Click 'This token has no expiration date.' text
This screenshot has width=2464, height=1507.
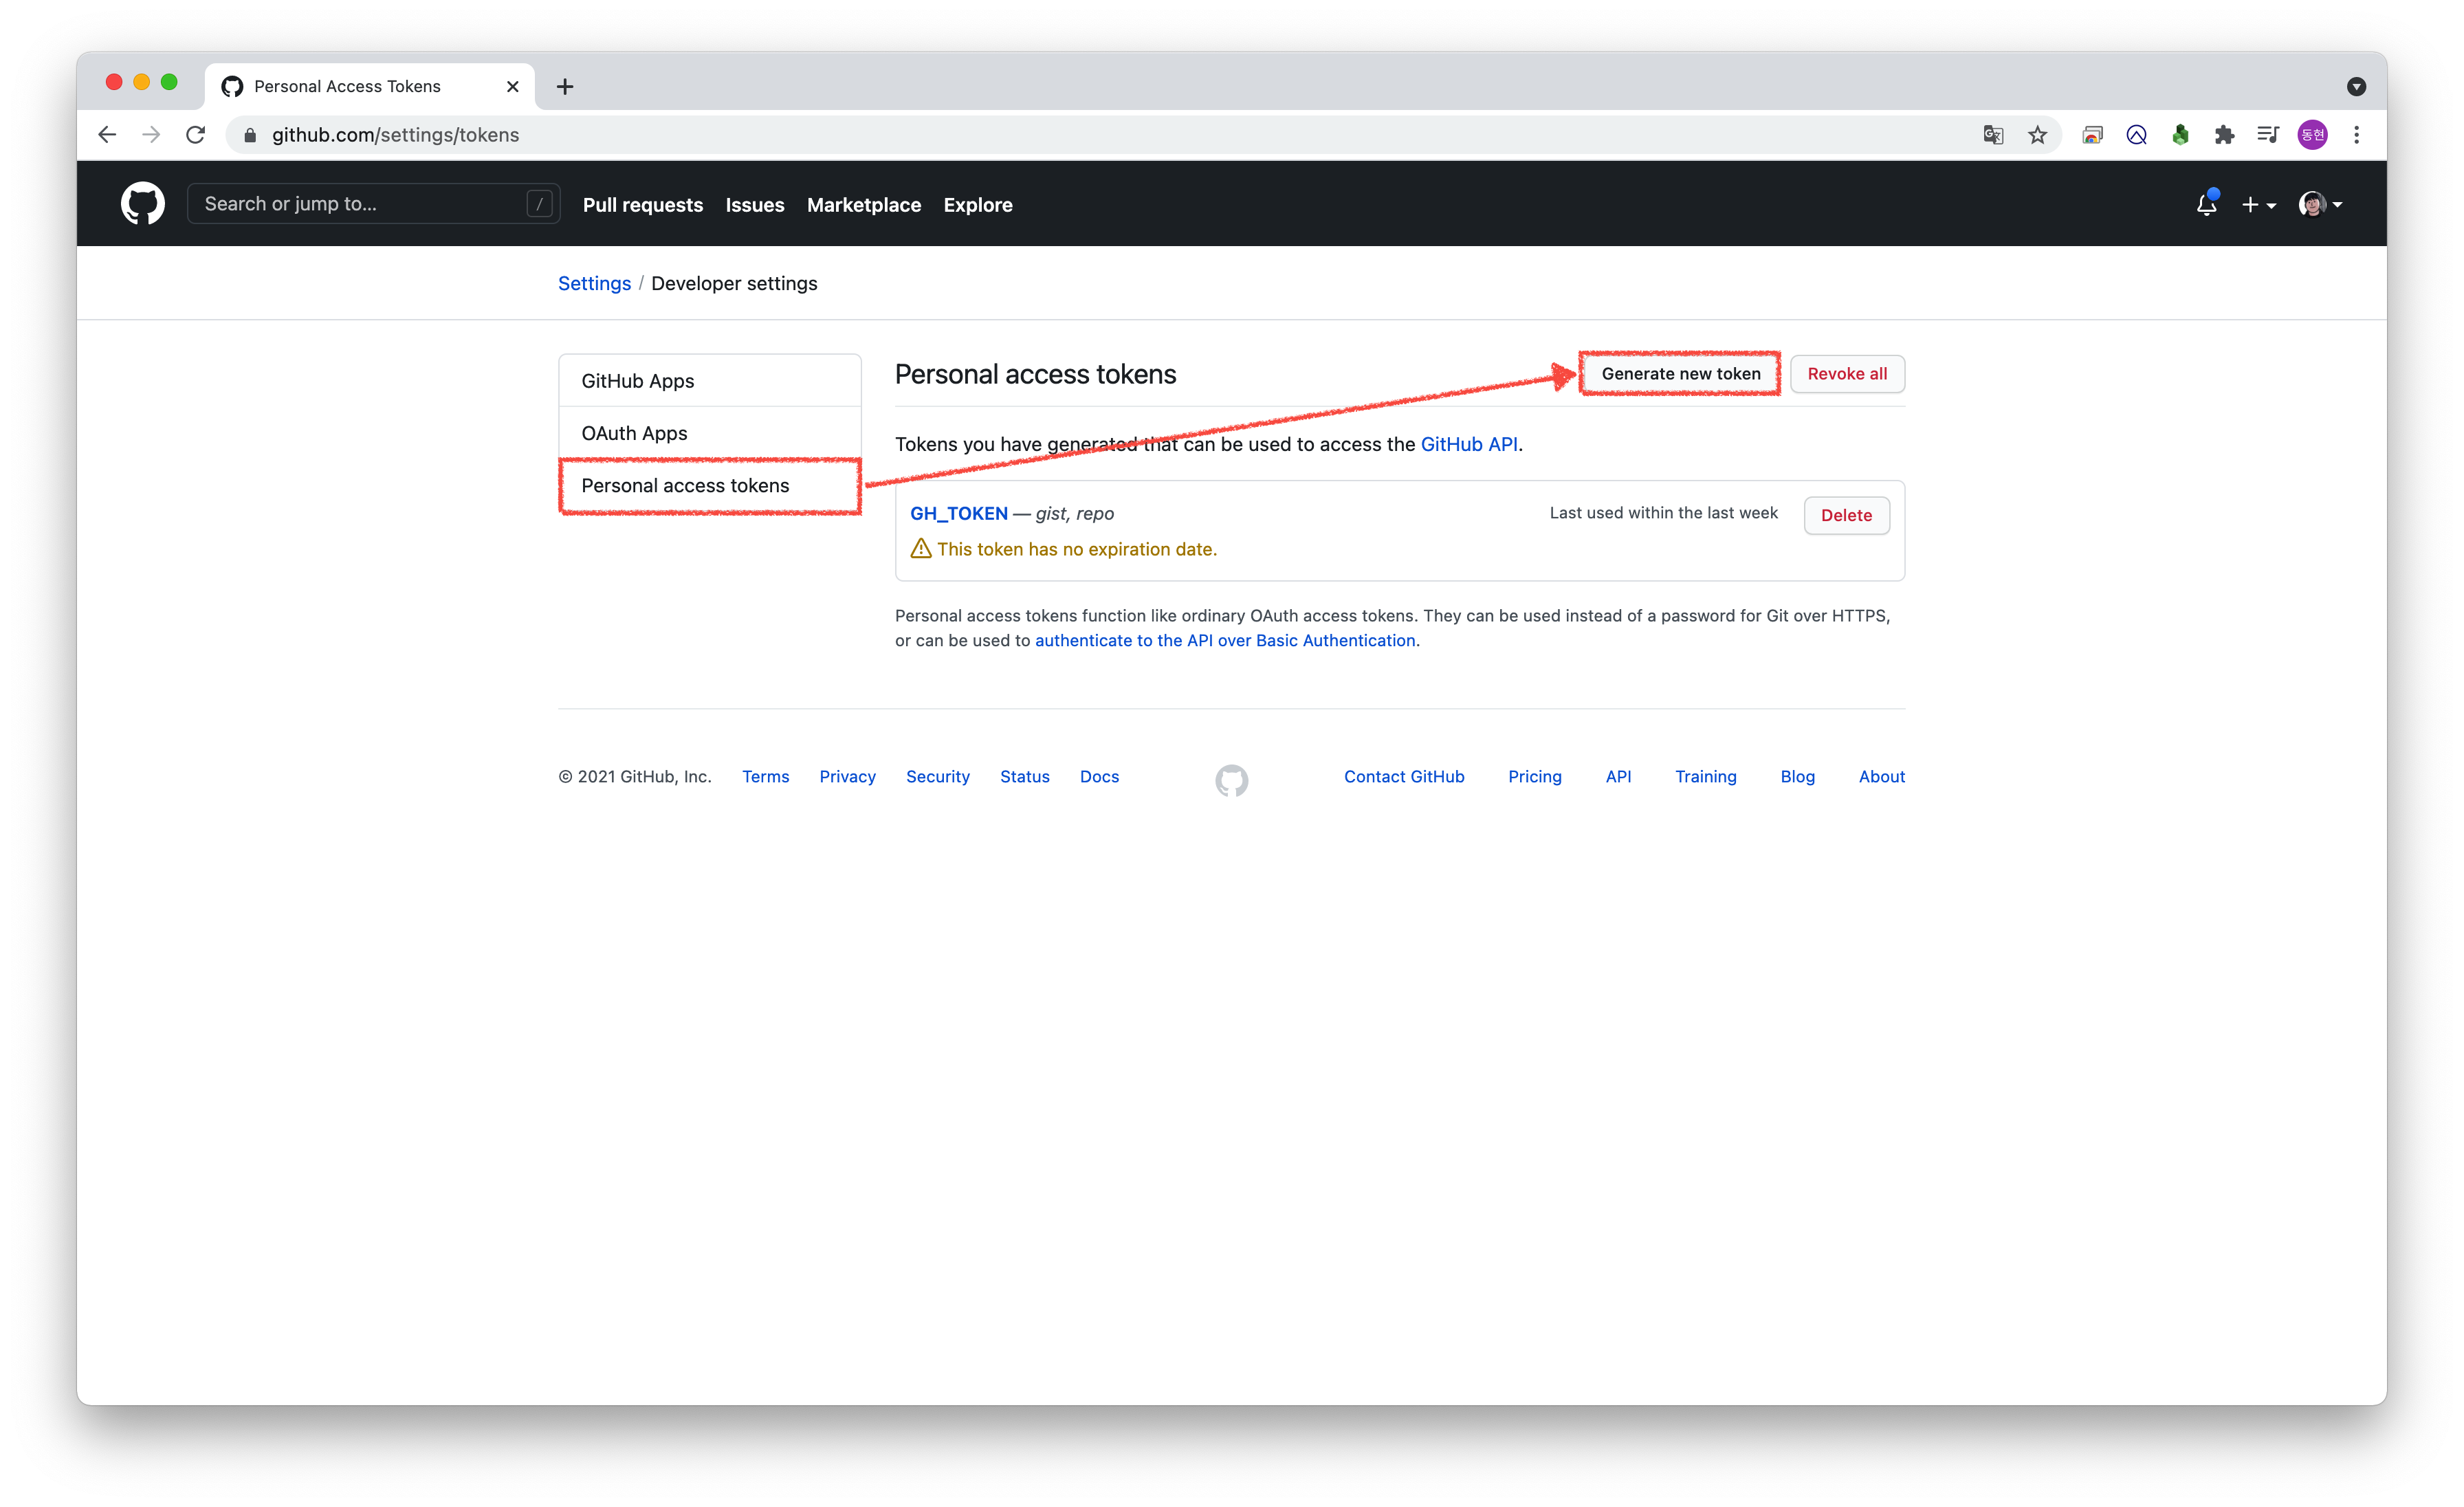coord(1077,549)
